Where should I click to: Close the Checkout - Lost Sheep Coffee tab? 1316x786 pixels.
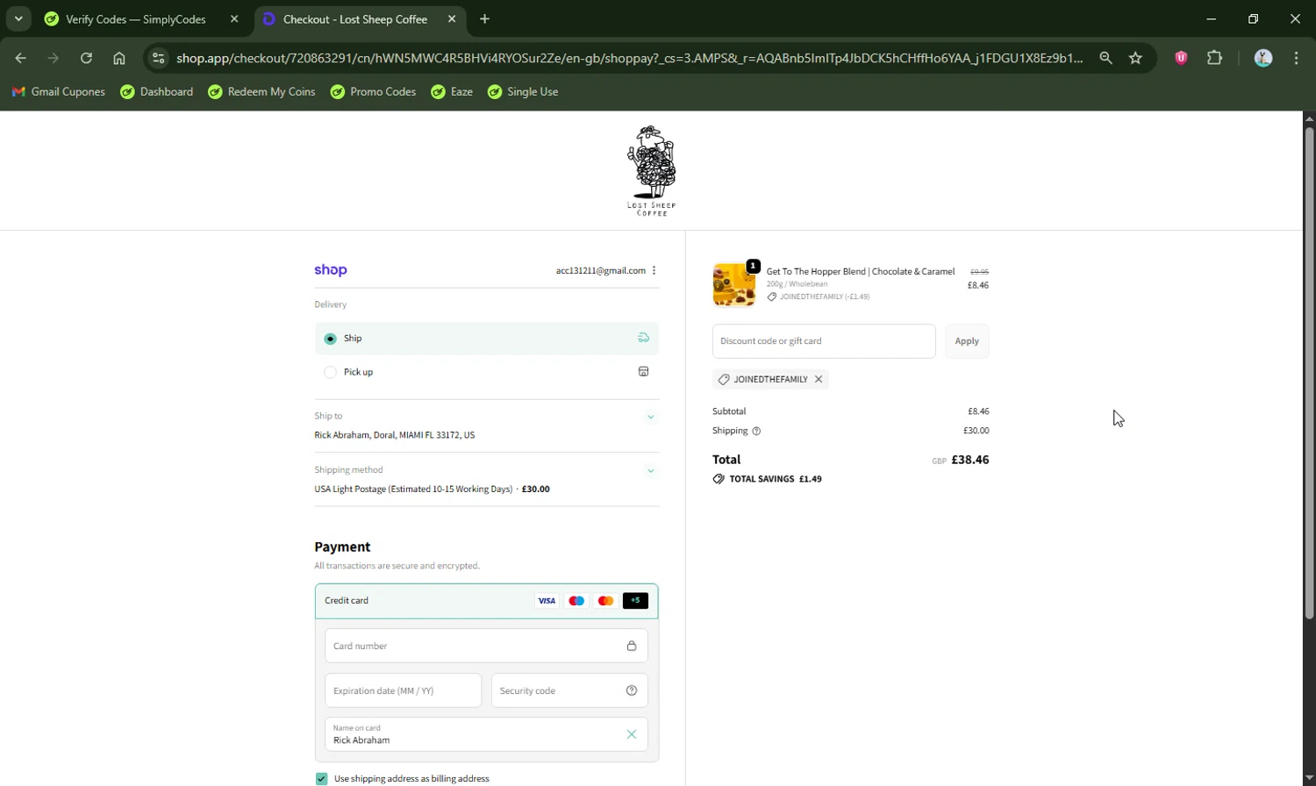tap(452, 19)
